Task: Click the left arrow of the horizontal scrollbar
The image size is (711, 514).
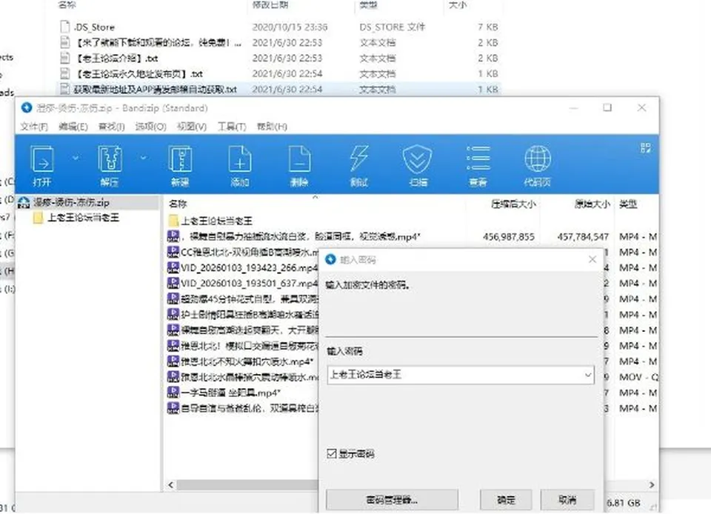Action: click(x=170, y=484)
